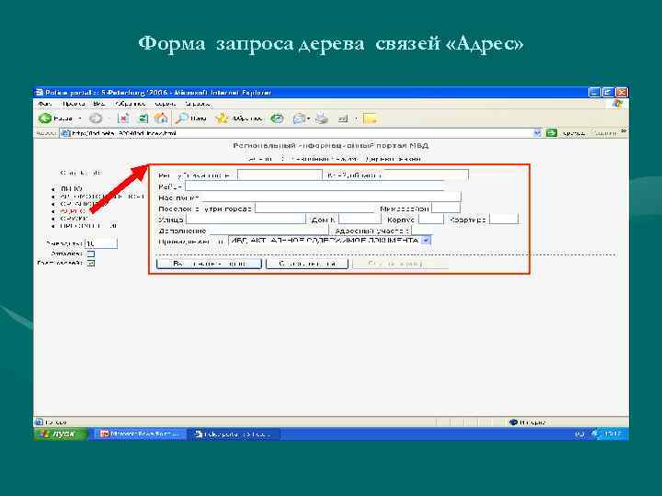The width and height of the screenshot is (662, 496).
Task: Click the Internet zone globe in status bar
Action: coord(514,423)
